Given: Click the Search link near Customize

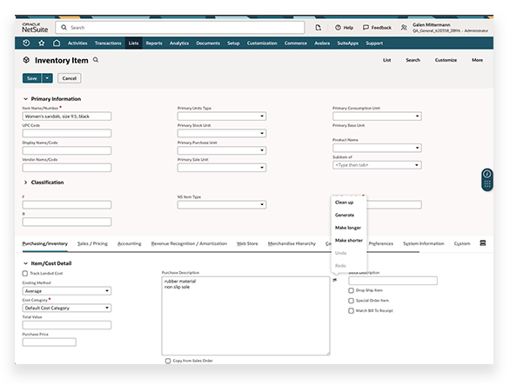Looking at the screenshot, I should (413, 60).
